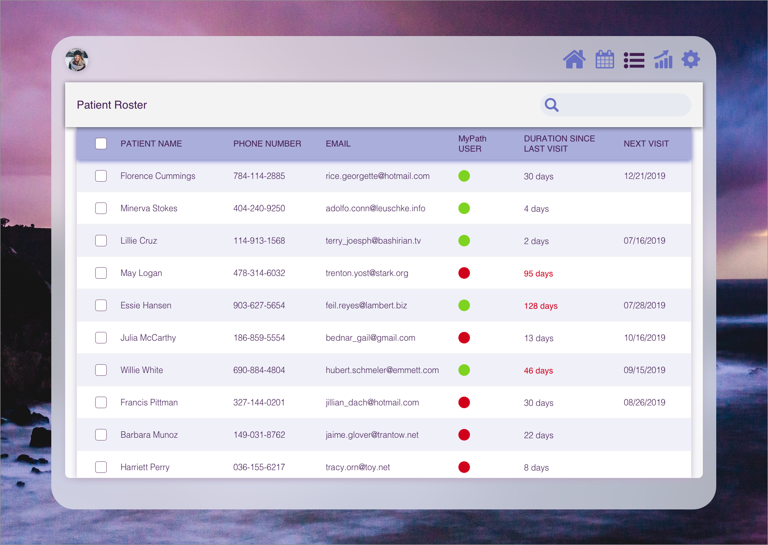Click the search magnifier icon
Image resolution: width=768 pixels, height=545 pixels.
coord(552,105)
